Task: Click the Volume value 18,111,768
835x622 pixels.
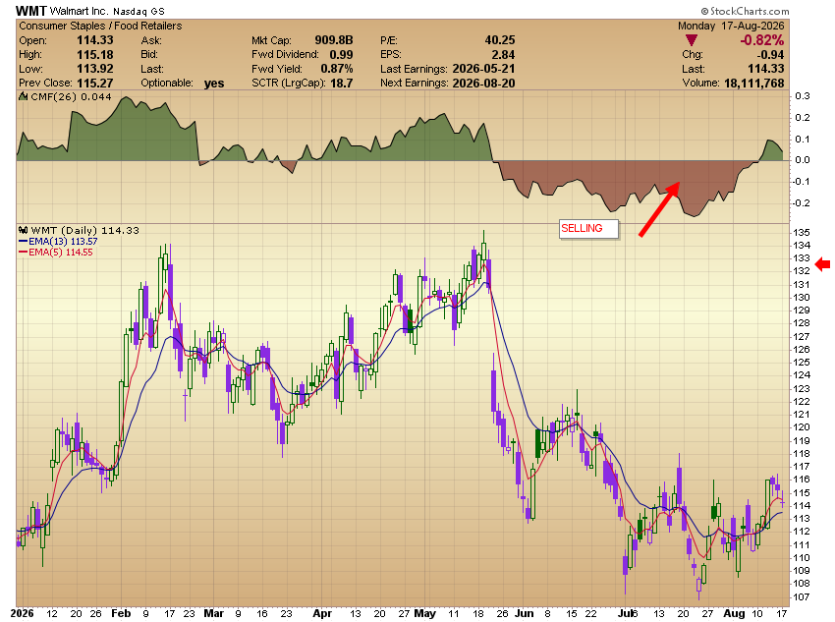Action: [x=754, y=84]
